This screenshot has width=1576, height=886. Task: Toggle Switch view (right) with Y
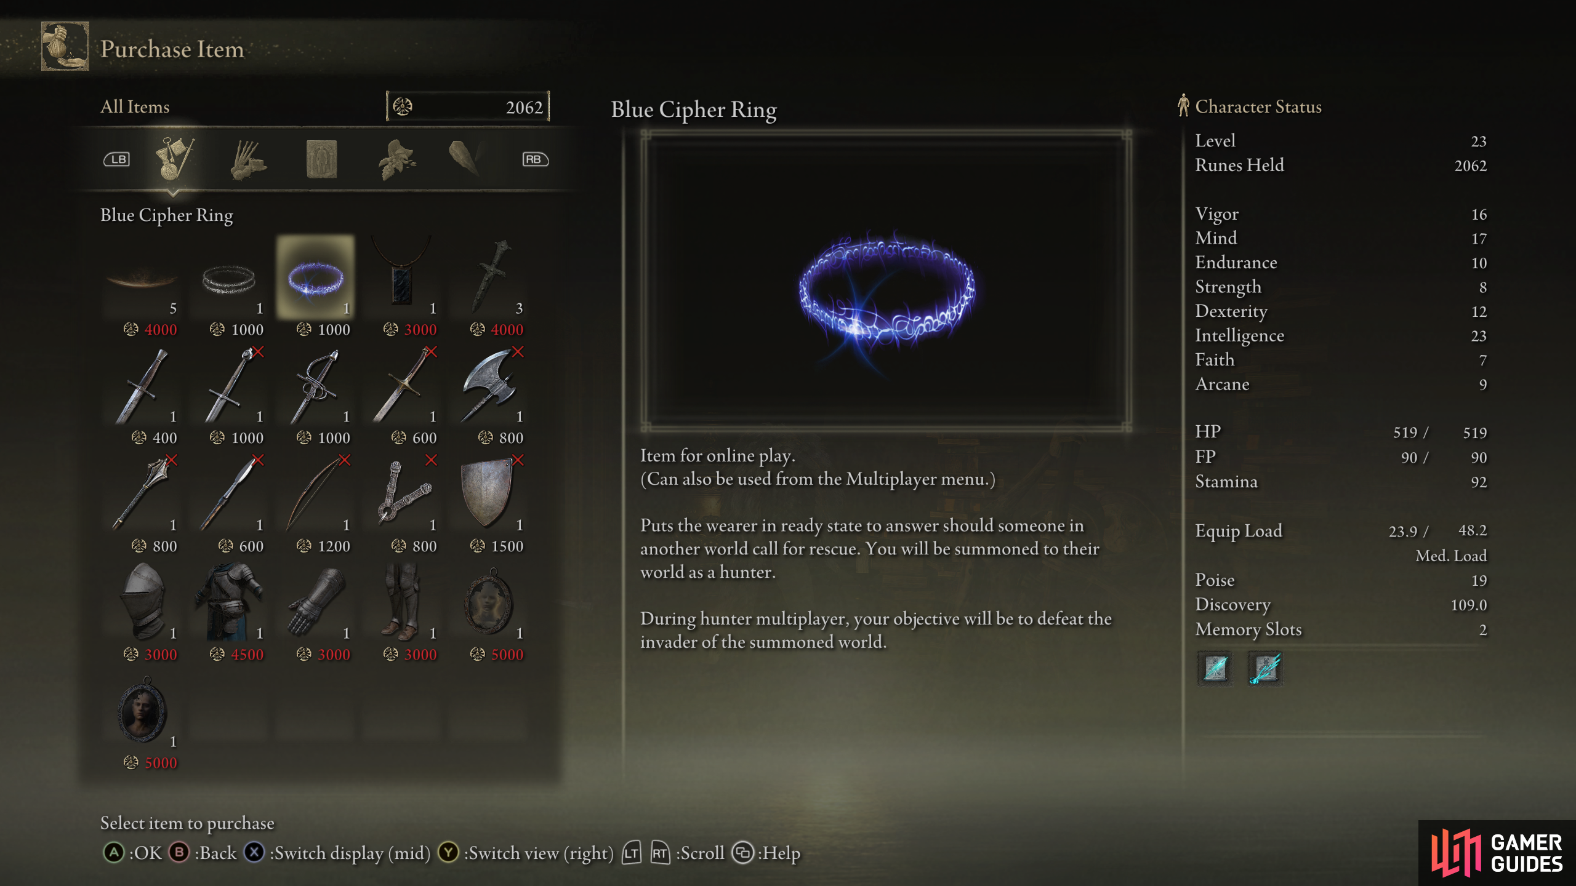(525, 853)
